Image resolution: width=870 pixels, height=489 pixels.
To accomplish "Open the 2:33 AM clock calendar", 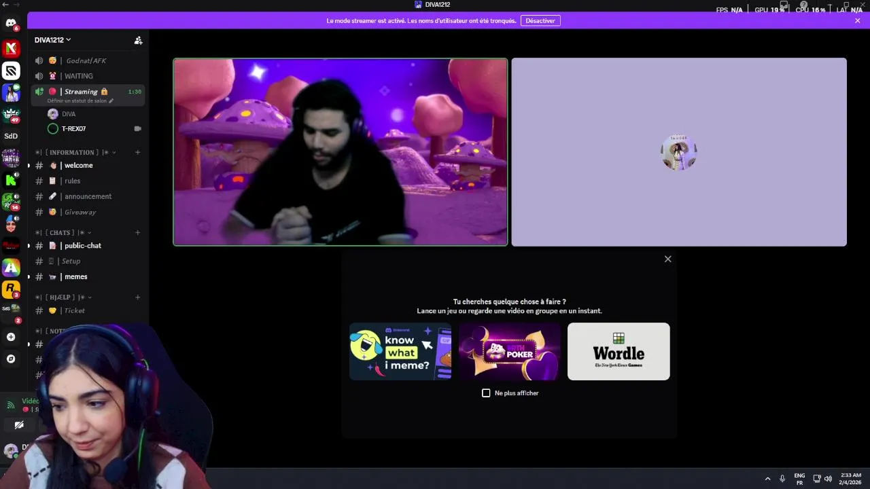I will (850, 479).
